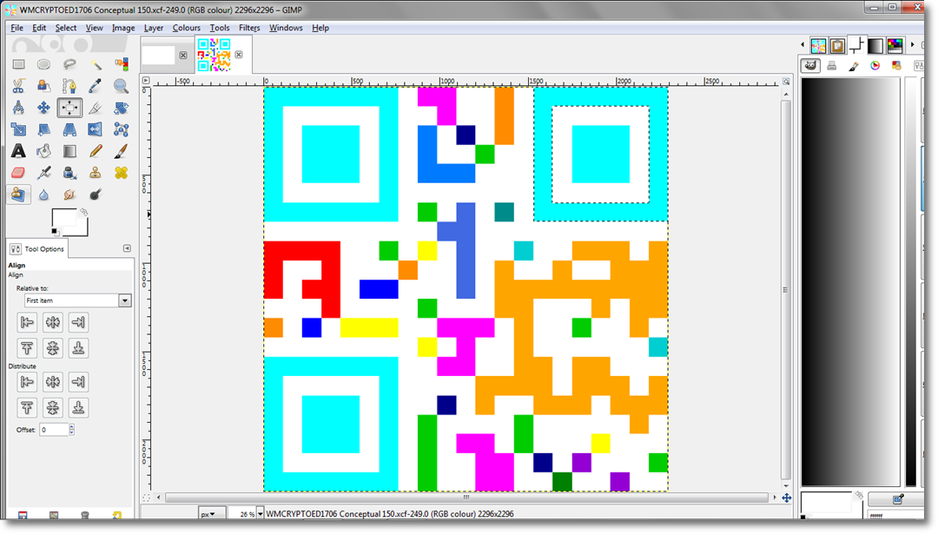Screen dimensions: 938x534
Task: Distribute bottoms of targets
Action: 78,408
